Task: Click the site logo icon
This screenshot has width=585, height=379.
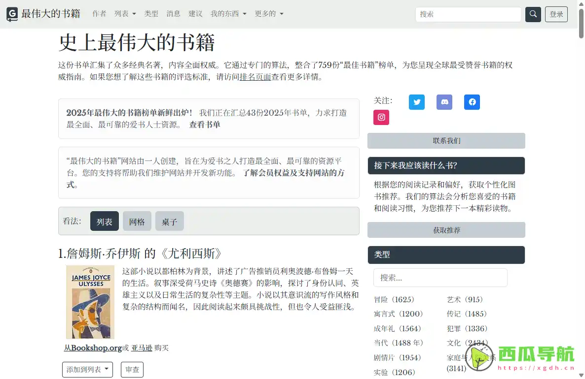Action: 12,14
